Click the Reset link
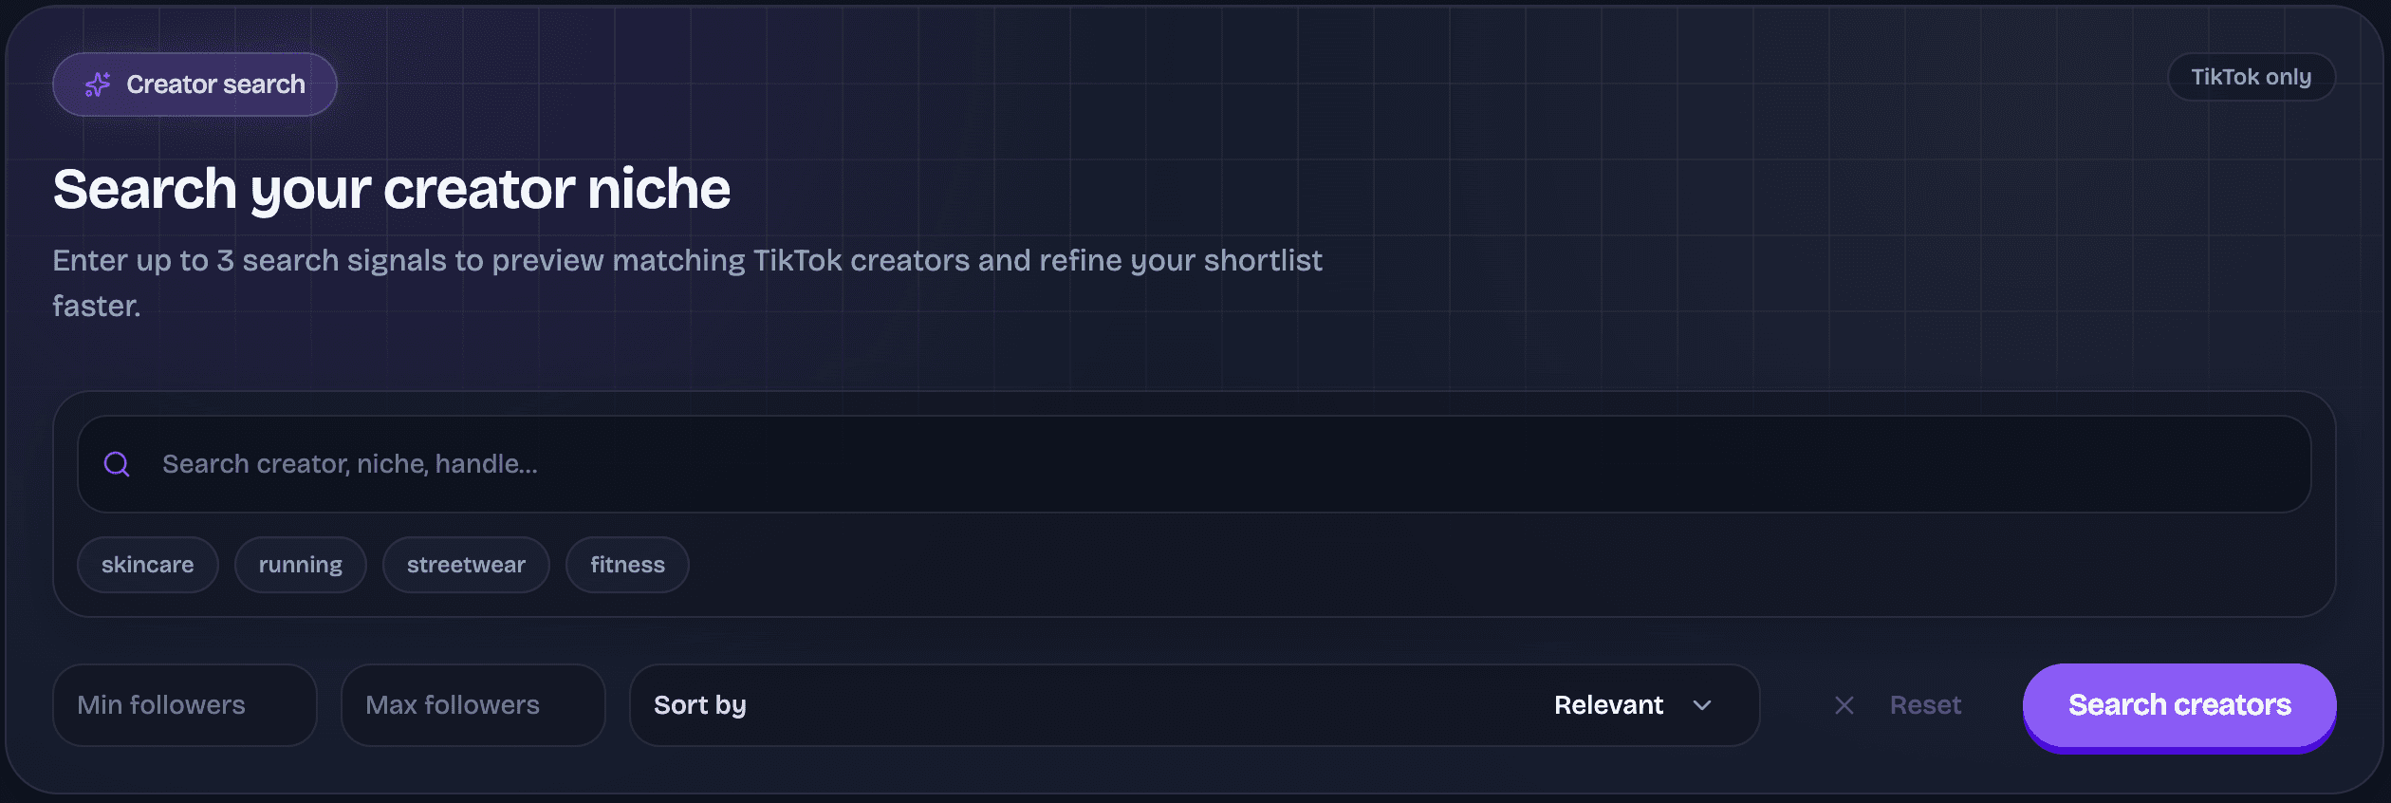This screenshot has height=803, width=2391. pyautogui.click(x=1925, y=704)
